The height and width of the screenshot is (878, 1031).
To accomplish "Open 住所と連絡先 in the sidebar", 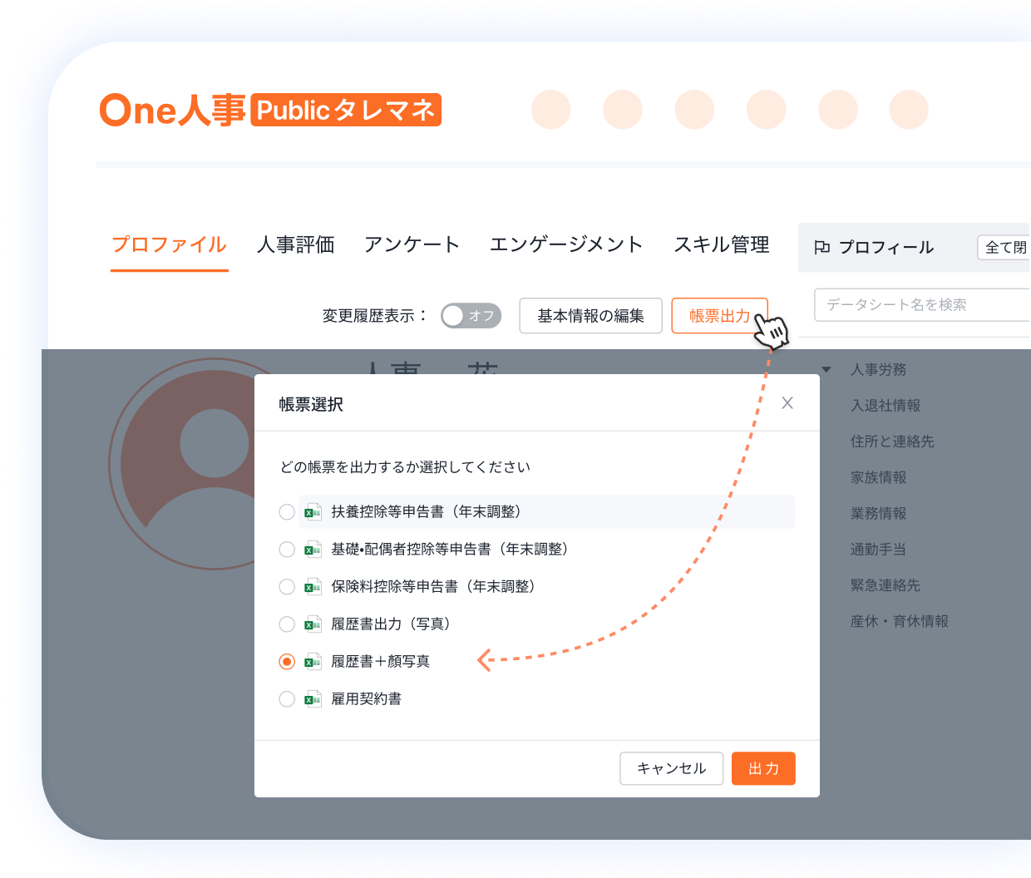I will click(892, 441).
